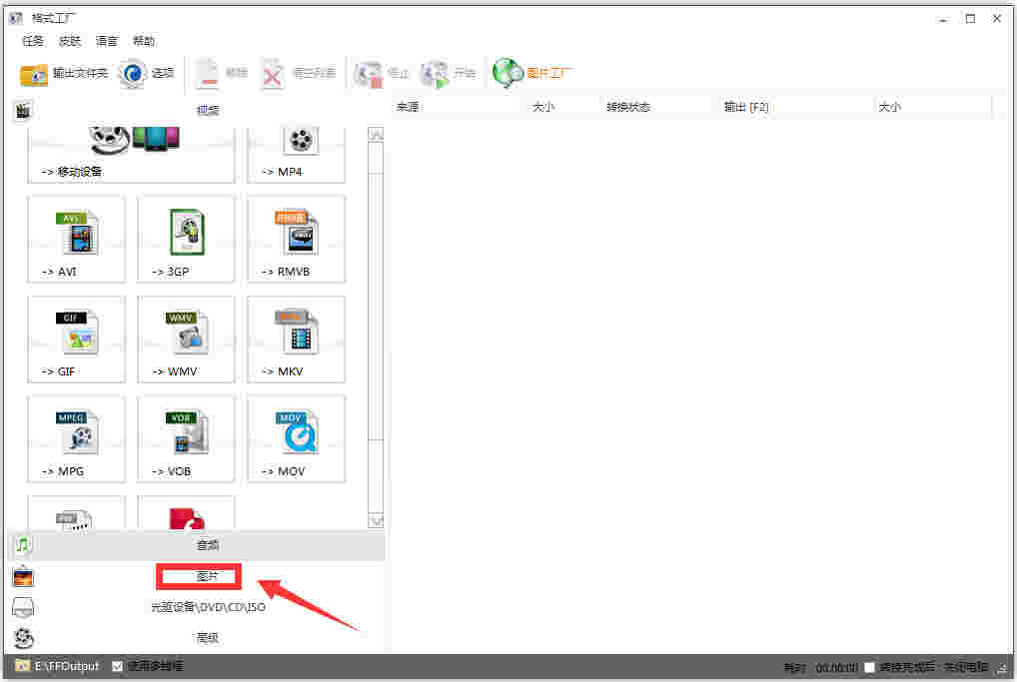
Task: Choose the -> 移动设备 mobile device converter
Action: [131, 155]
